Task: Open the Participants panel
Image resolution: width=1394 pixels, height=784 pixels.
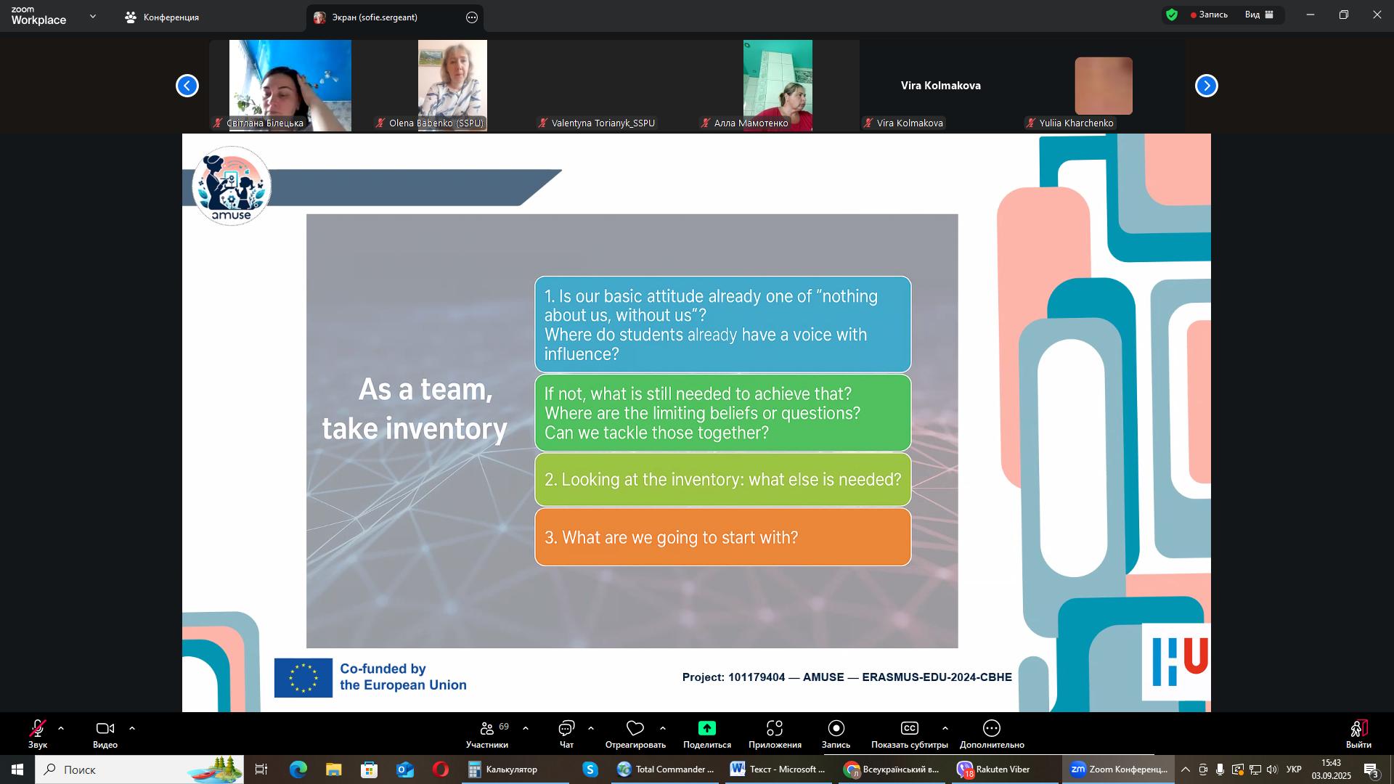Action: [x=487, y=729]
